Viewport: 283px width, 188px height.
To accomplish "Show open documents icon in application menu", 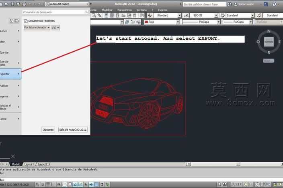I will pyautogui.click(x=16, y=21).
